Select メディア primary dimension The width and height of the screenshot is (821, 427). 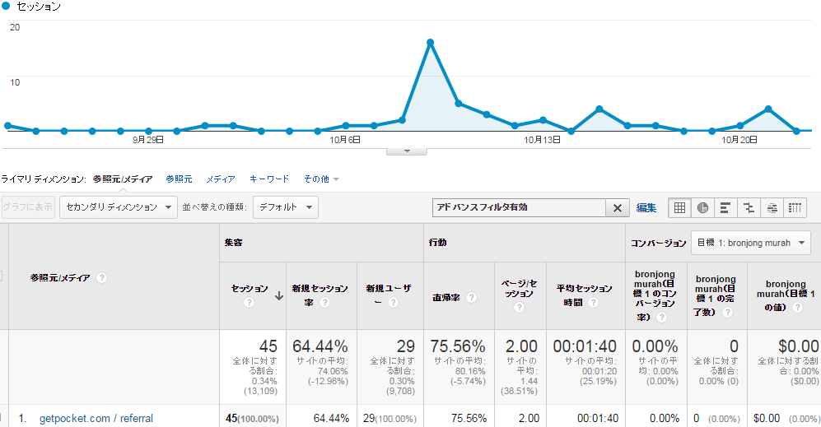click(221, 179)
